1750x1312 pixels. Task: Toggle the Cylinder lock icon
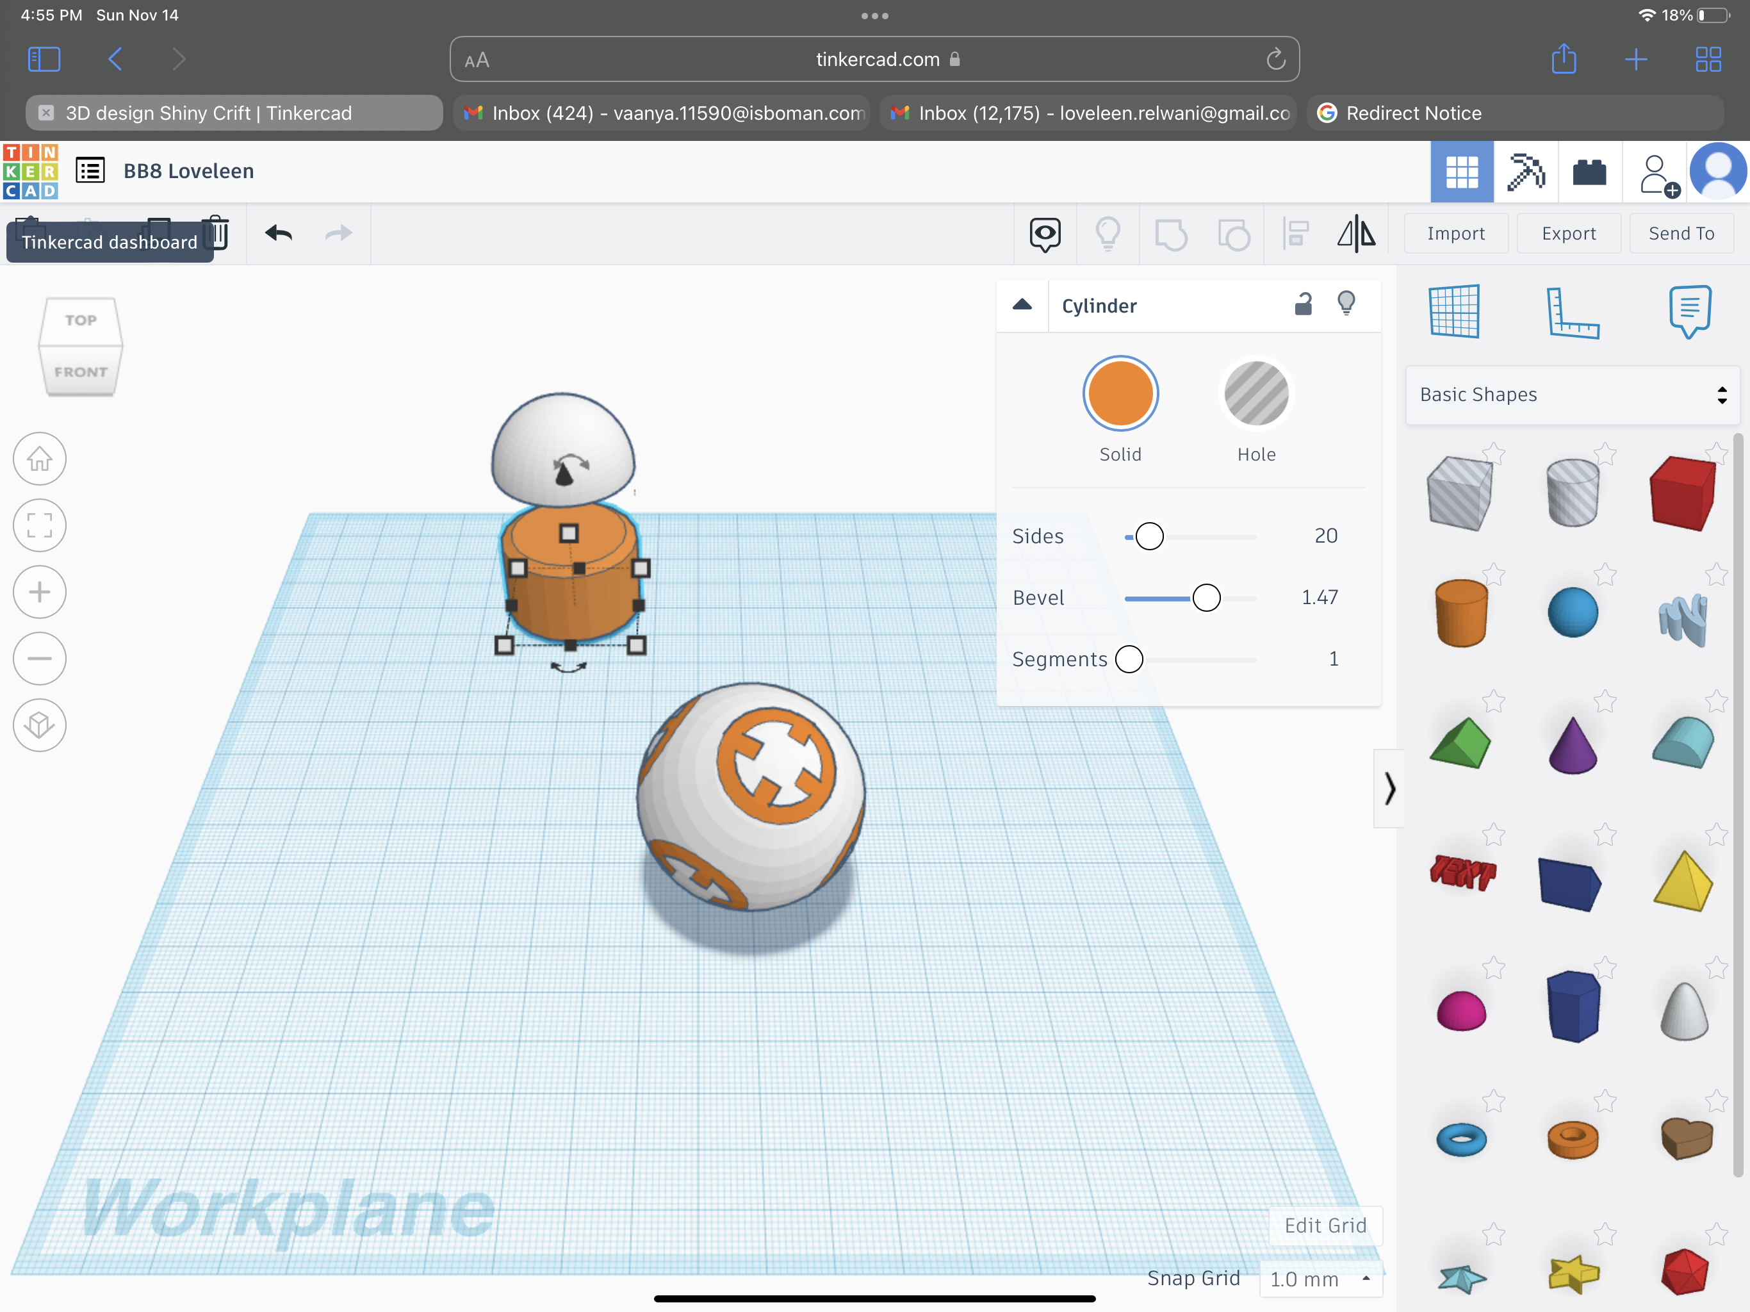pos(1303,304)
